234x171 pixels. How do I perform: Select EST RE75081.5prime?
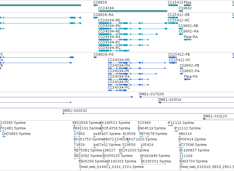(x=88, y=150)
